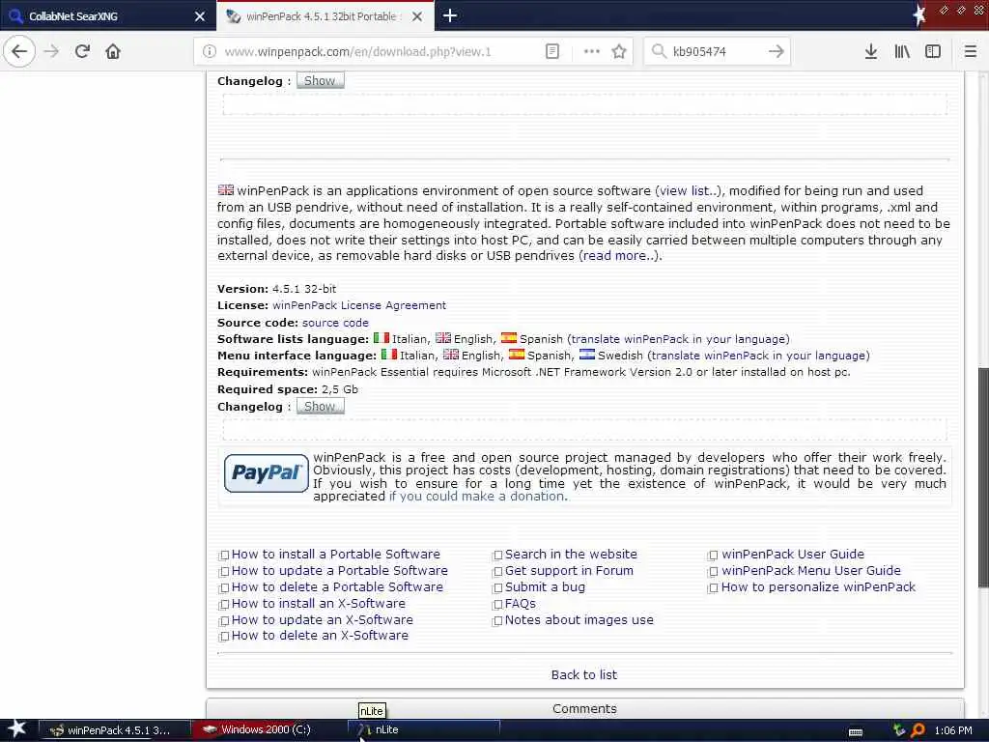
Task: Submit the kb905474 search arrow
Action: [777, 52]
